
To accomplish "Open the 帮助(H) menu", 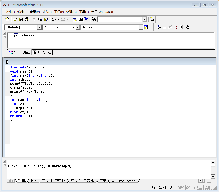I will [110, 12].
